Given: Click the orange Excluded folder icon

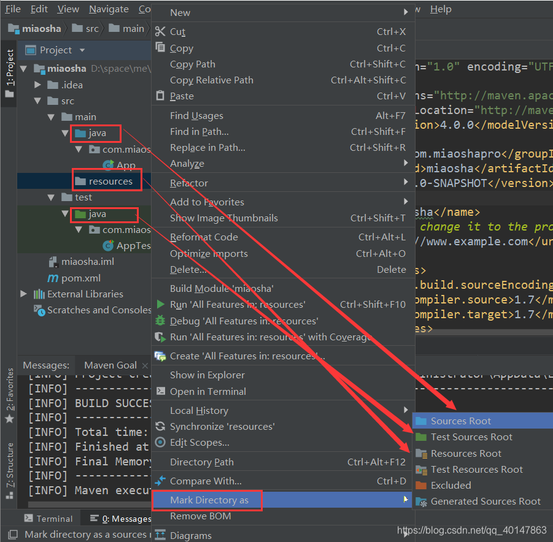Looking at the screenshot, I should click(421, 485).
